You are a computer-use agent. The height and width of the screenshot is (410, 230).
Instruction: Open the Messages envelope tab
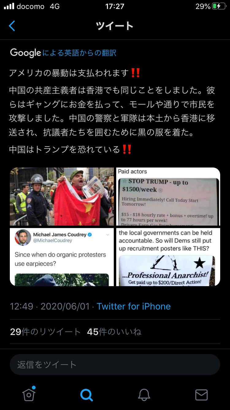click(201, 395)
